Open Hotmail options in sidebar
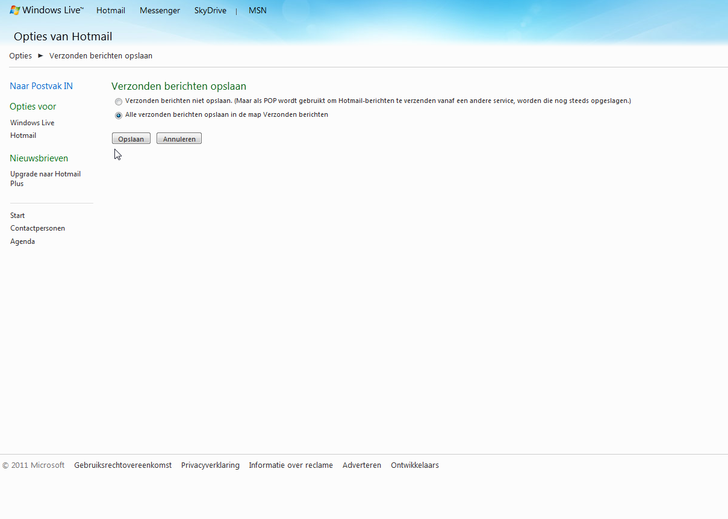The image size is (728, 519). (23, 135)
